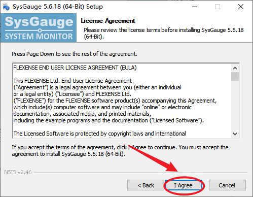Click the disabled maximize box in title bar
Image resolution: width=253 pixels, height=197 pixels.
(218, 7)
